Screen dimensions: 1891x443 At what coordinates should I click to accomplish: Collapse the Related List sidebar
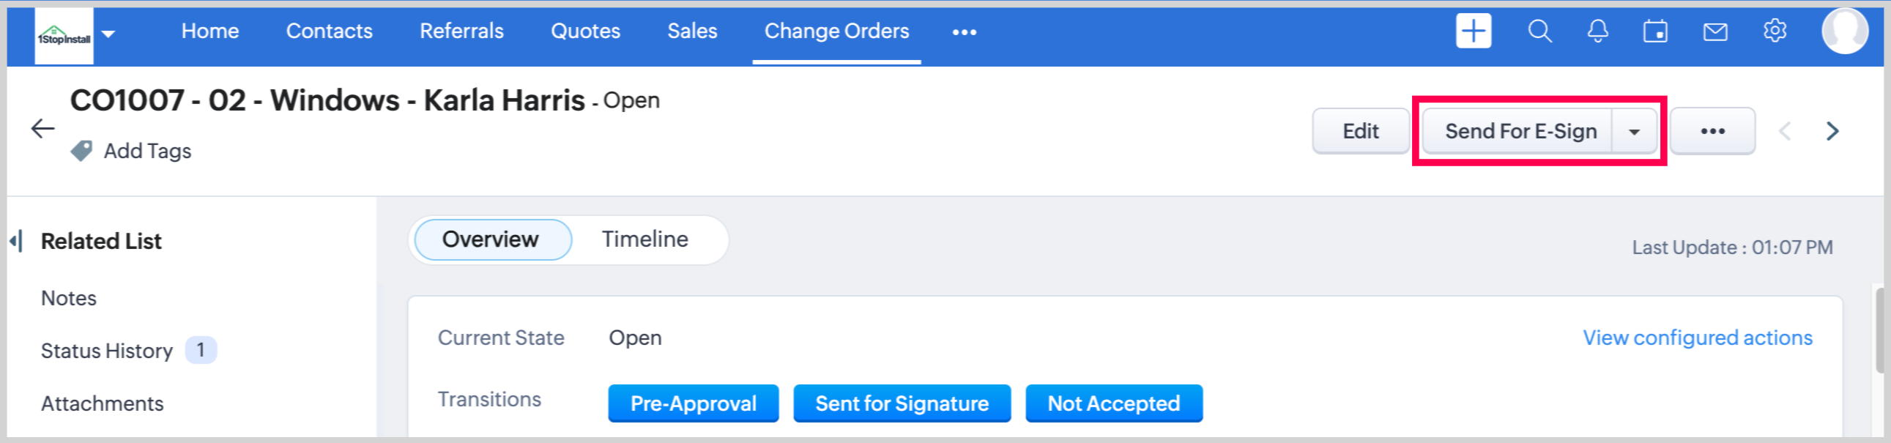(x=16, y=241)
